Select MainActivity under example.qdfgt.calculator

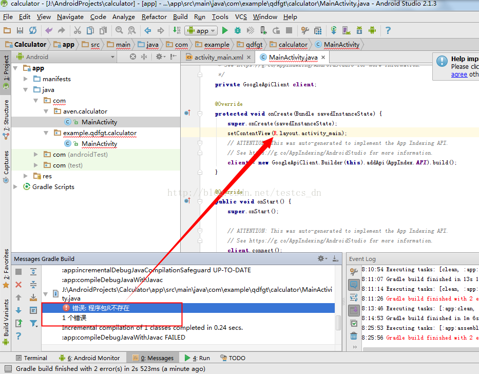(x=99, y=144)
